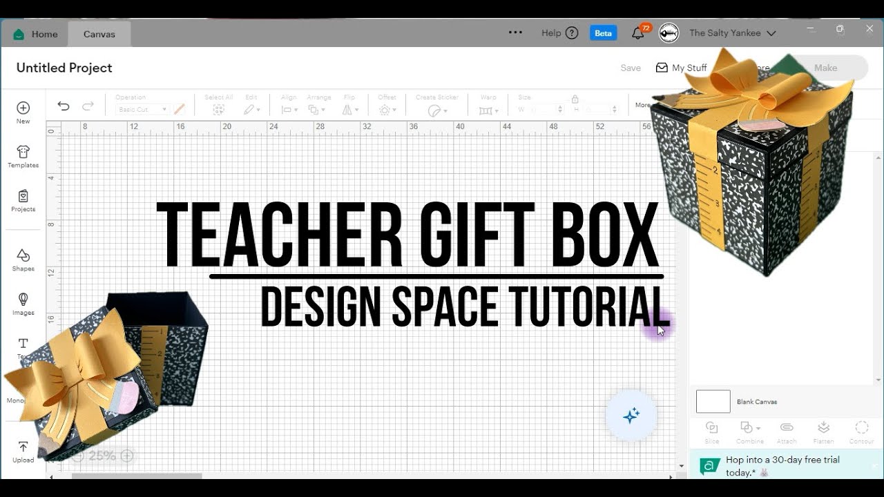
Task: Click the canvas scroll right arrow
Action: (671, 476)
